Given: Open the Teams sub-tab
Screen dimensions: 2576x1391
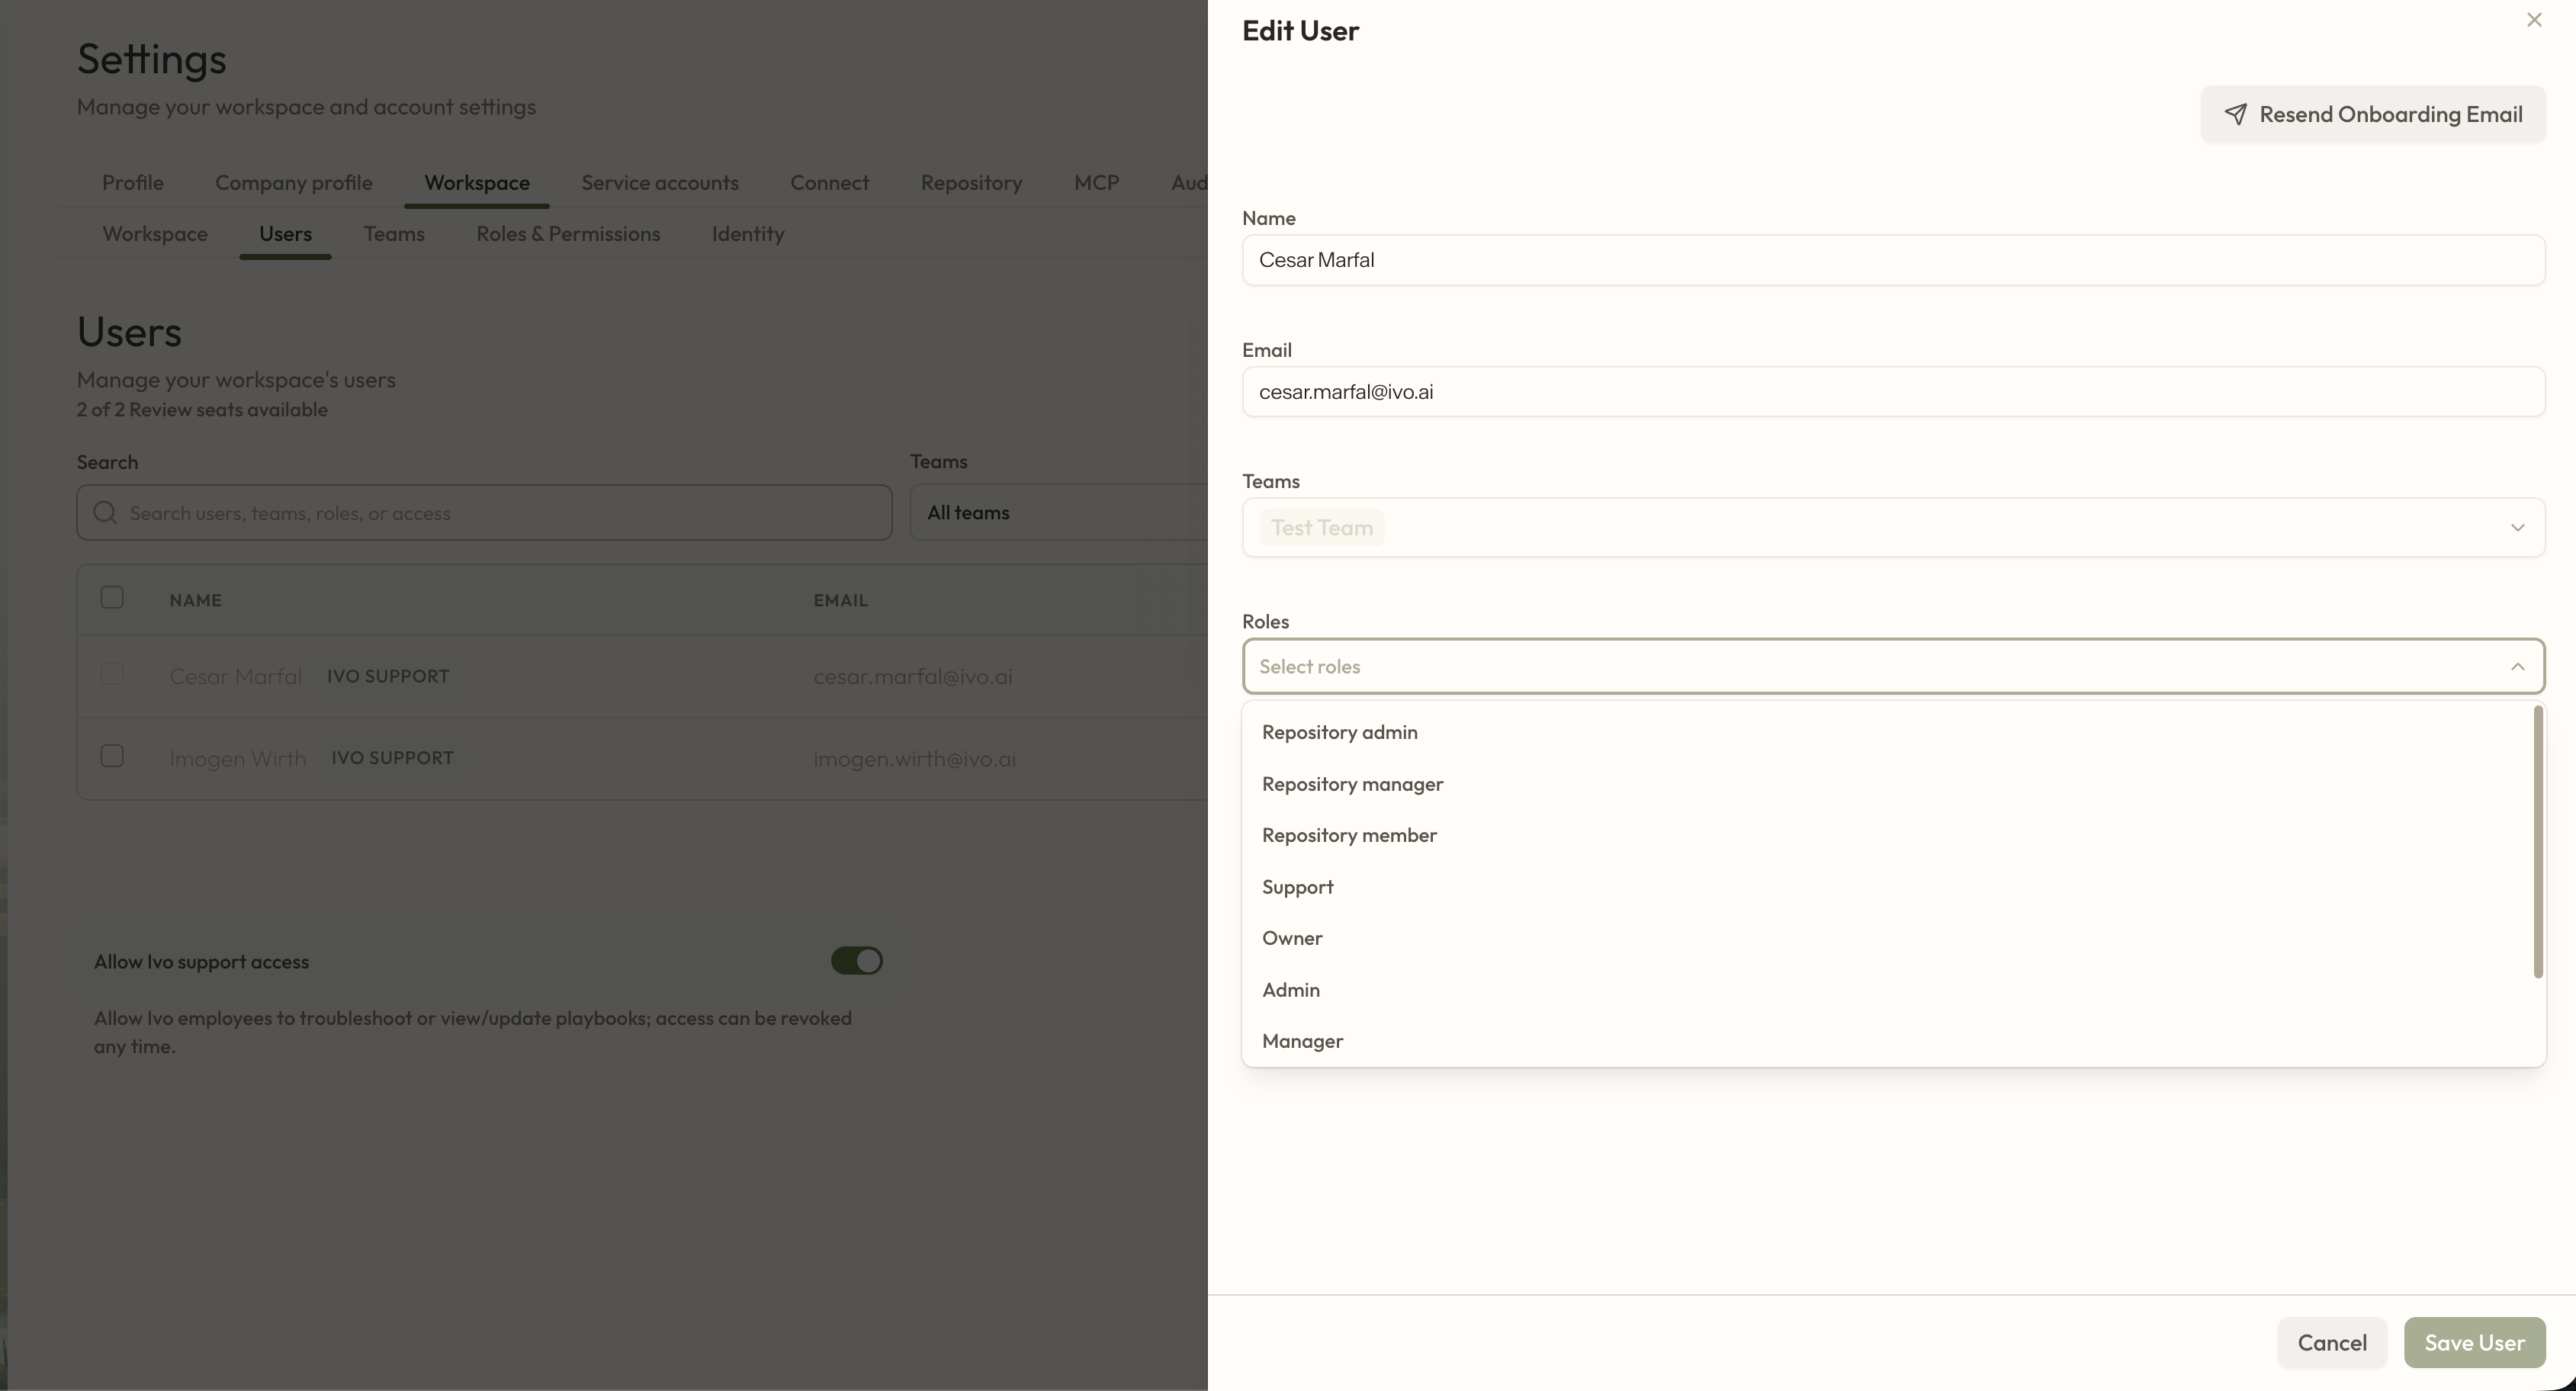Looking at the screenshot, I should (x=394, y=234).
